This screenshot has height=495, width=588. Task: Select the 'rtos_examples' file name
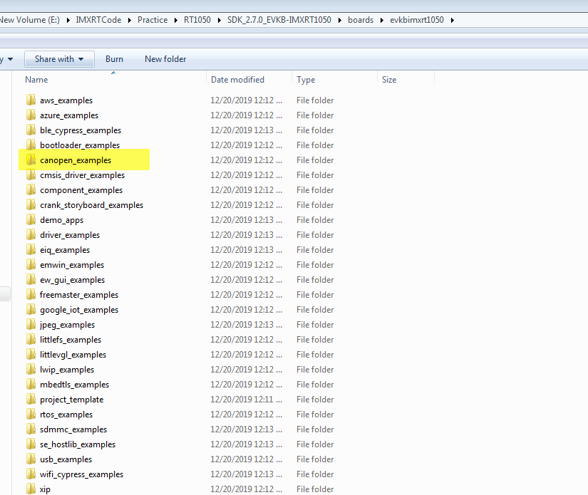[x=66, y=415]
